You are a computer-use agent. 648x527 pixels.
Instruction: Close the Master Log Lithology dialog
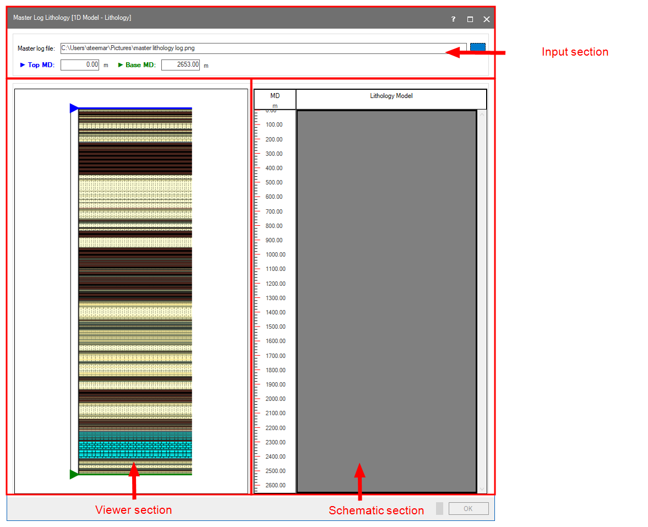[x=487, y=19]
